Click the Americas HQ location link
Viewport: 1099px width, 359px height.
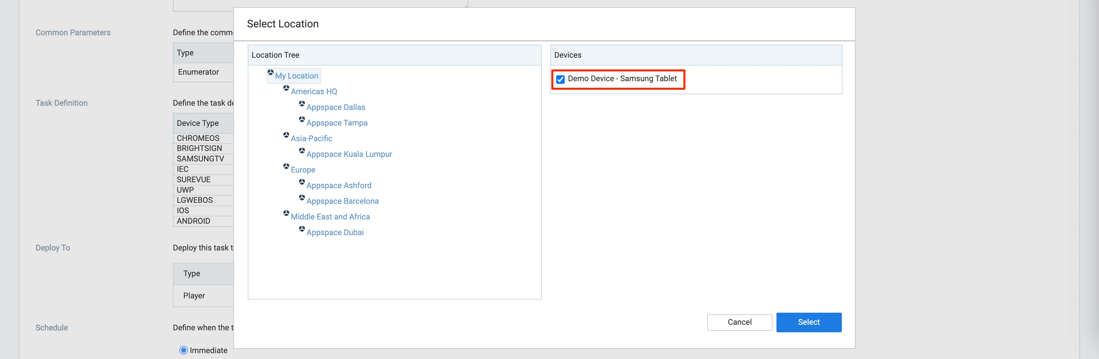click(x=314, y=92)
